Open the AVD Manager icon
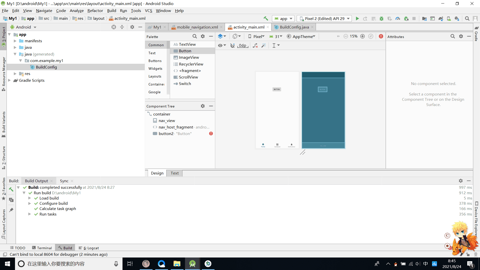This screenshot has height=270, width=480. click(449, 18)
